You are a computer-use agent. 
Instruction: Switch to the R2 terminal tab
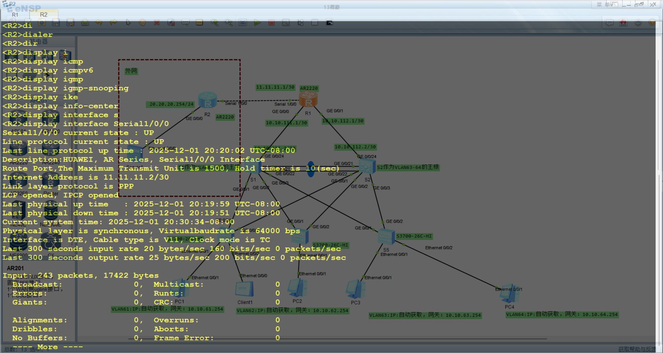point(44,15)
